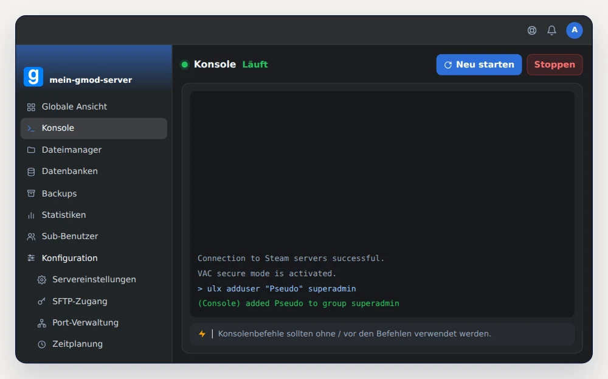Open the Globale Ansicht page

pyautogui.click(x=94, y=106)
